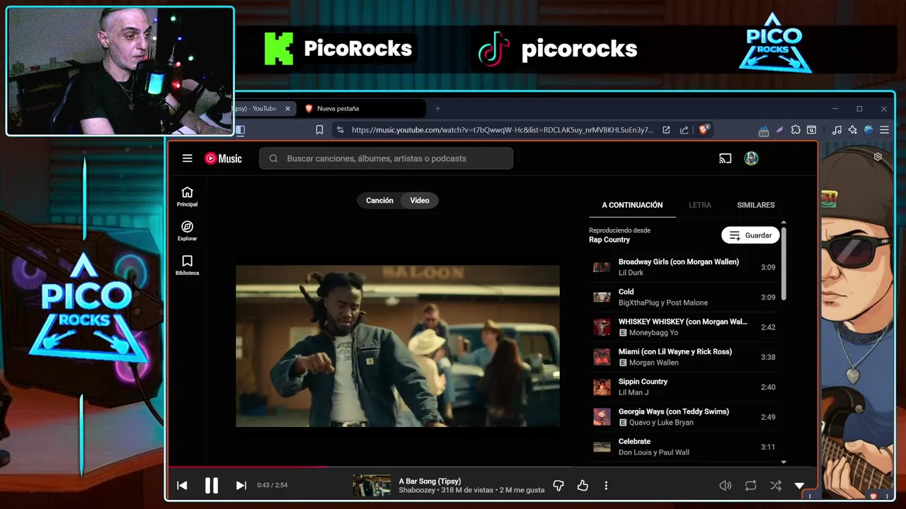Play Sippin Country from the queue
This screenshot has width=906, height=509.
point(684,387)
